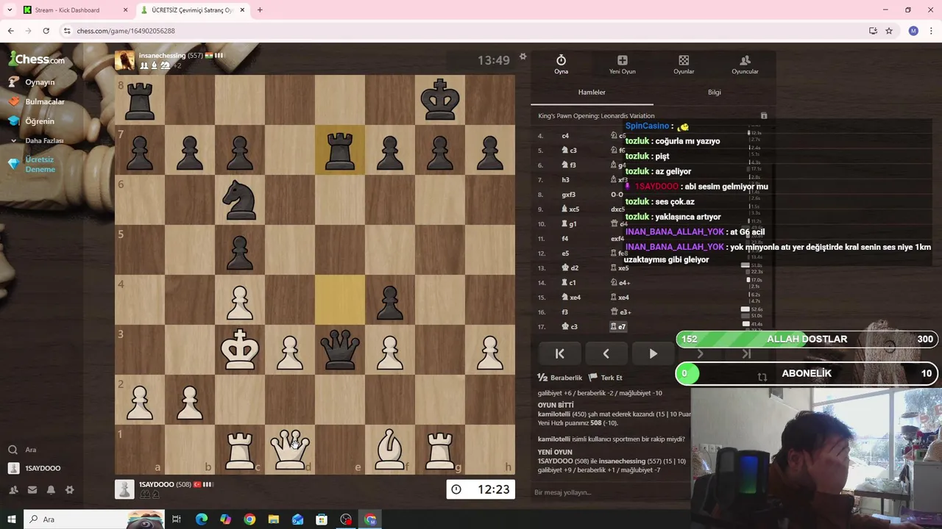View site information icon in address bar

pyautogui.click(x=67, y=31)
